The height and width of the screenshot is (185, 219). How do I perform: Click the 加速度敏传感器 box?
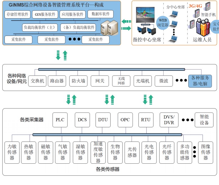98,152
